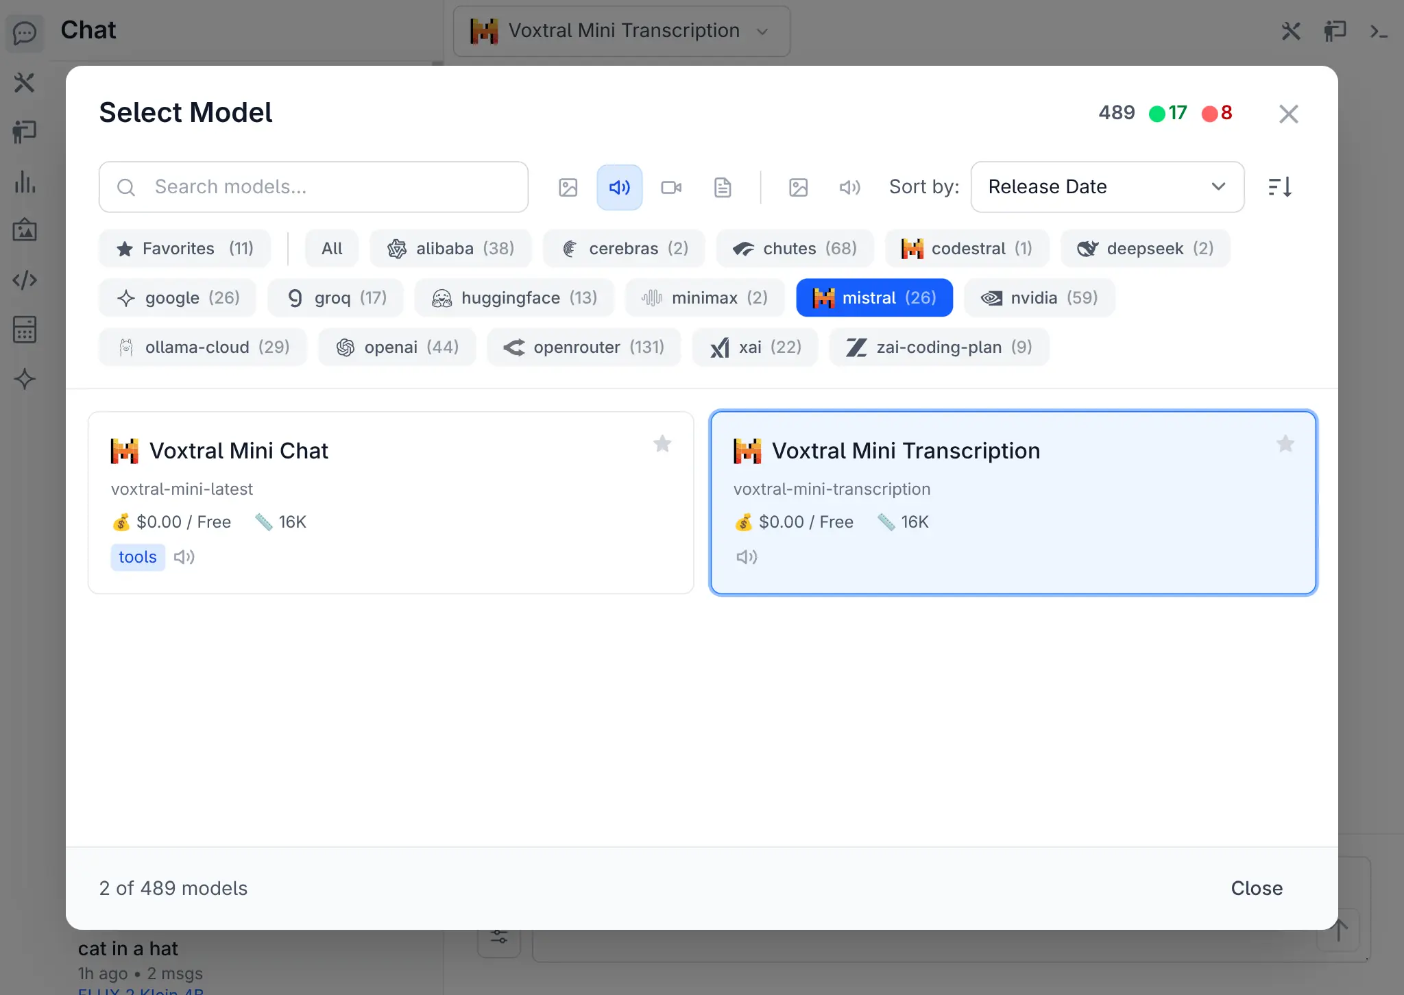Click the Search models input field
This screenshot has width=1404, height=995.
coord(313,187)
